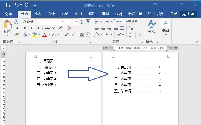The width and height of the screenshot is (201, 125).
Task: Toggle subscript formatting
Action: (x=54, y=28)
